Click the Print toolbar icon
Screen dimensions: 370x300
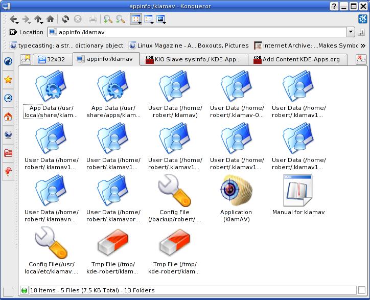pos(92,19)
